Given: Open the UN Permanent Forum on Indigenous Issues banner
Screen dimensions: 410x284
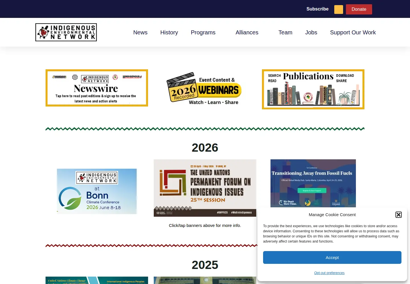Looking at the screenshot, I should pos(205,188).
